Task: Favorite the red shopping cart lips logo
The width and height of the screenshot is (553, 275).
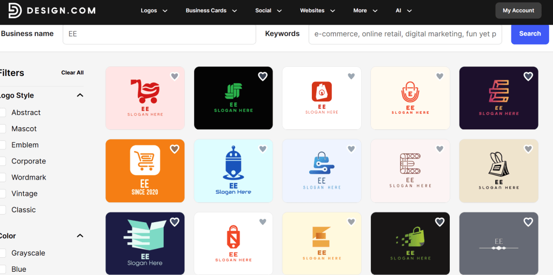Action: pyautogui.click(x=175, y=77)
